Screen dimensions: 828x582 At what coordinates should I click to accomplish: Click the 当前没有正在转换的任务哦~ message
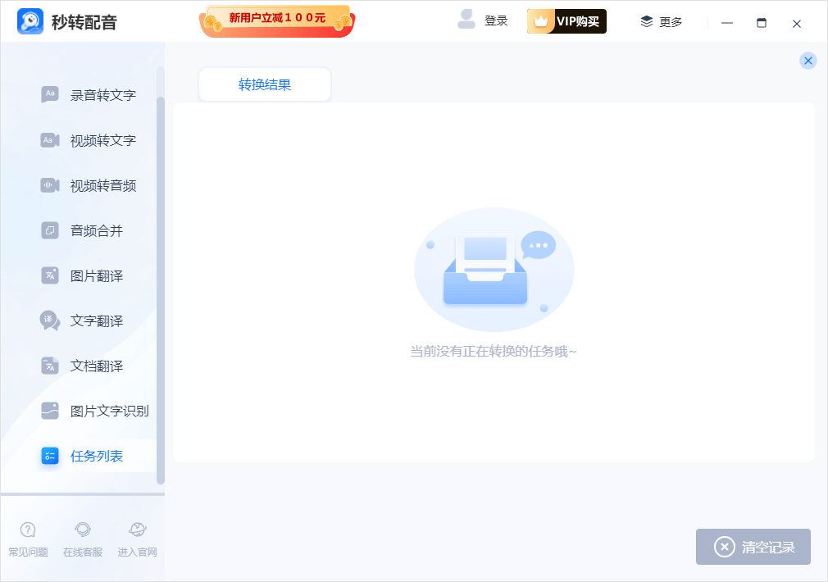[x=494, y=351]
